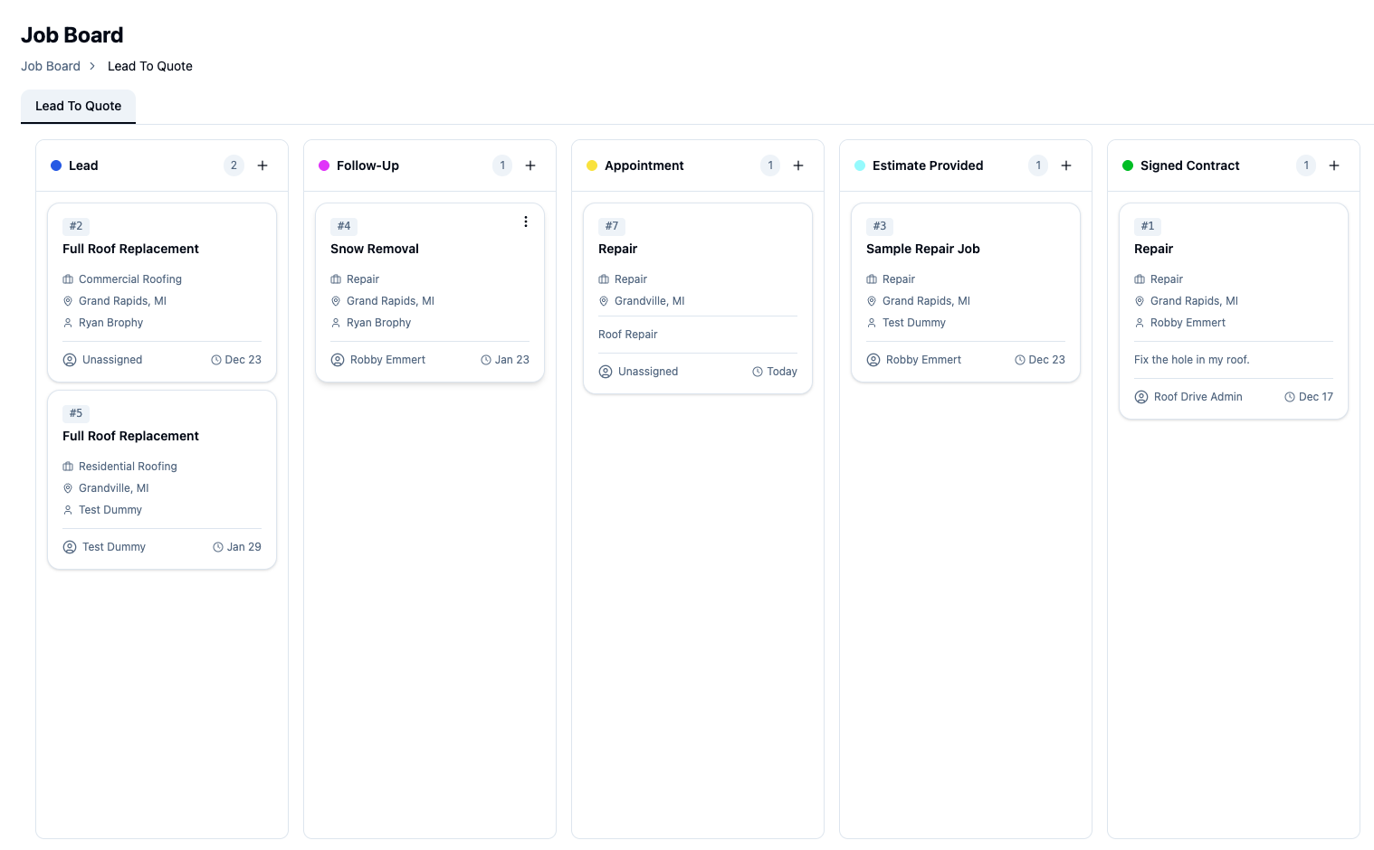Click Test Dummy customer on Sample Repair Job
The image size is (1374, 850).
[914, 323]
